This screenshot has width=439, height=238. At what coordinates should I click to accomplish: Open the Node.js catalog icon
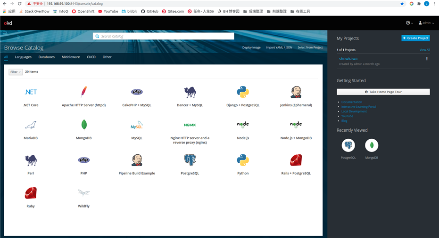(x=243, y=125)
